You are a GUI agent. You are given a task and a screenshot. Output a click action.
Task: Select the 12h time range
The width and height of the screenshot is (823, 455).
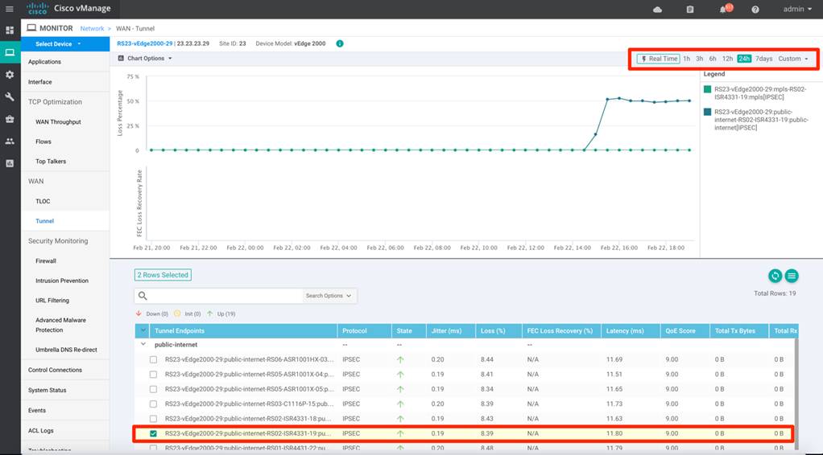click(x=727, y=59)
